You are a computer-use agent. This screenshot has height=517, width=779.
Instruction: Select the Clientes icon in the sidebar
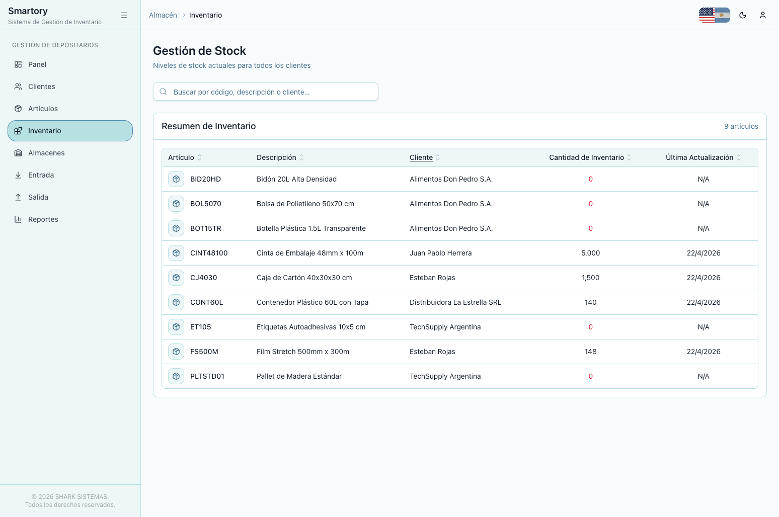(x=18, y=86)
